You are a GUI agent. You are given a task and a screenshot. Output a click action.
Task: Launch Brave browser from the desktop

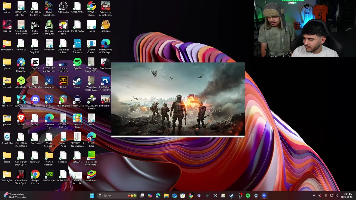pyautogui.click(x=21, y=120)
